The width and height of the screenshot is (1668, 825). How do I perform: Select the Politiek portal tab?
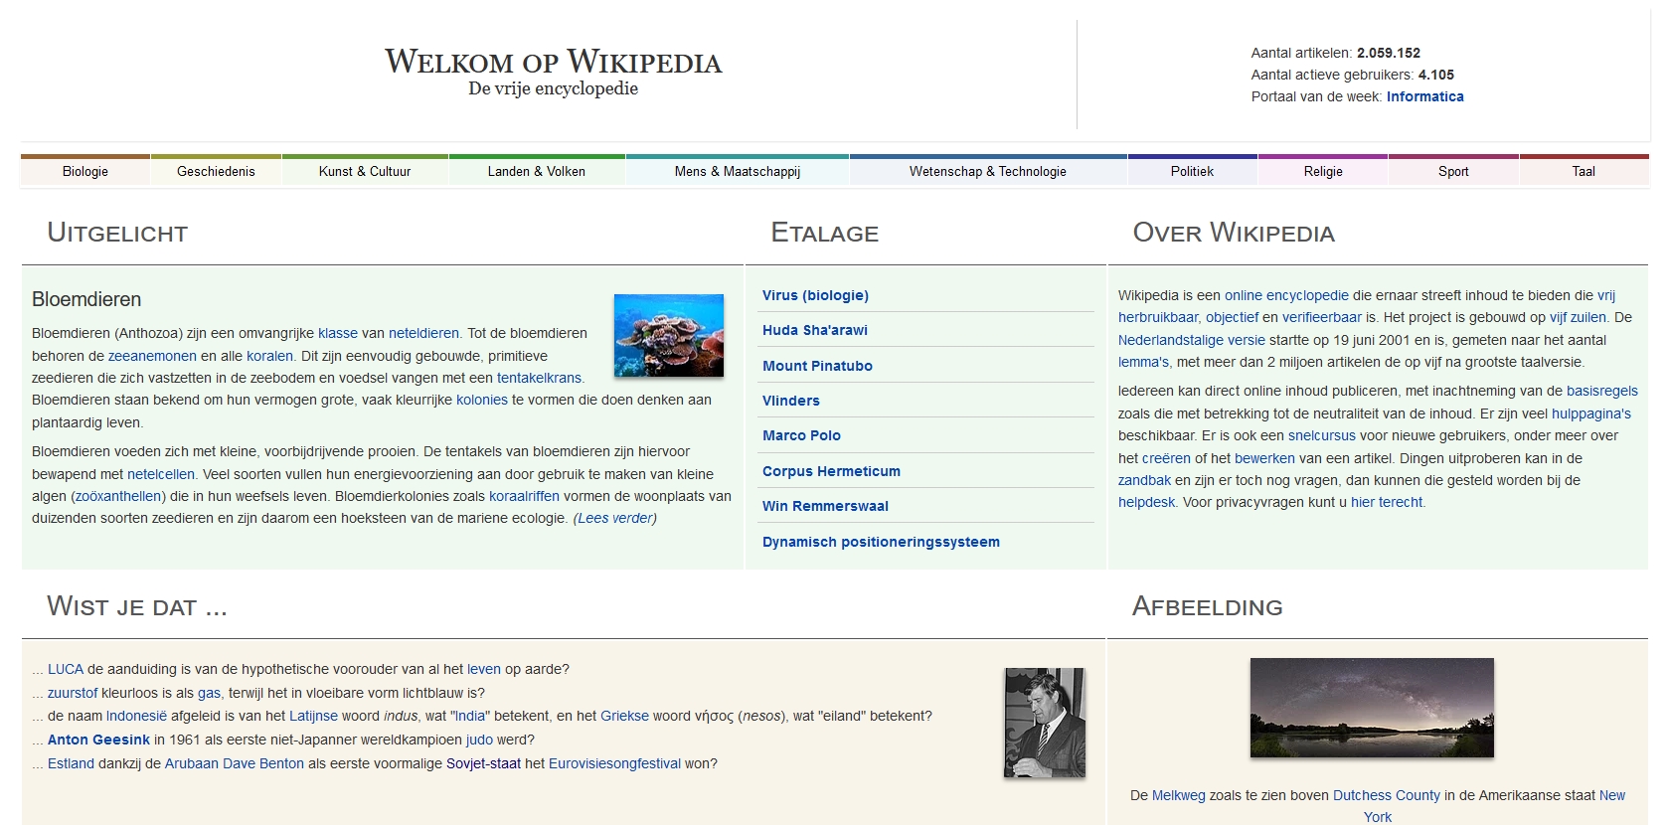pyautogui.click(x=1192, y=171)
